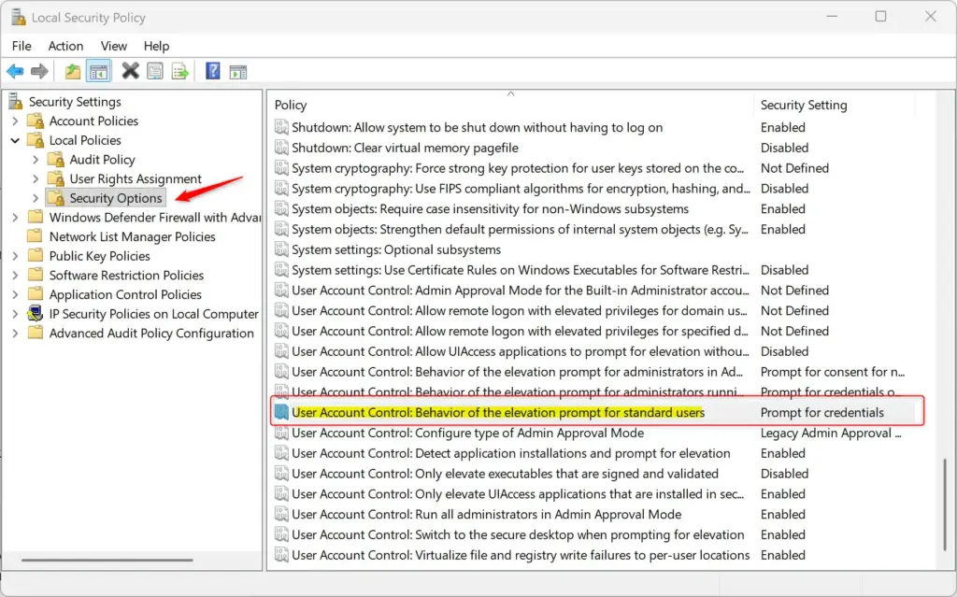The image size is (957, 597).
Task: Toggle the Show/Hide Console Tree icon
Action: 98,71
